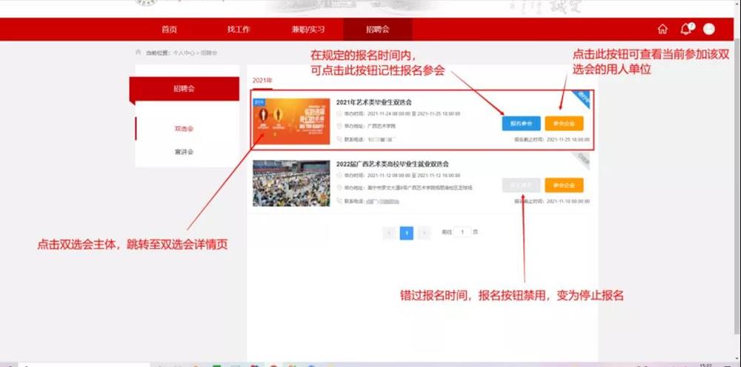Open notifications via the bell icon

pos(685,30)
